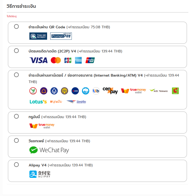The image size is (192, 196).
Task: Click the Lotus's logo
Action: [38, 102]
